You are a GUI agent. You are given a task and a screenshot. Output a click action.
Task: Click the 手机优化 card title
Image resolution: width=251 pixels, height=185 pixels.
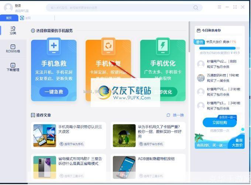pyautogui.click(x=163, y=63)
